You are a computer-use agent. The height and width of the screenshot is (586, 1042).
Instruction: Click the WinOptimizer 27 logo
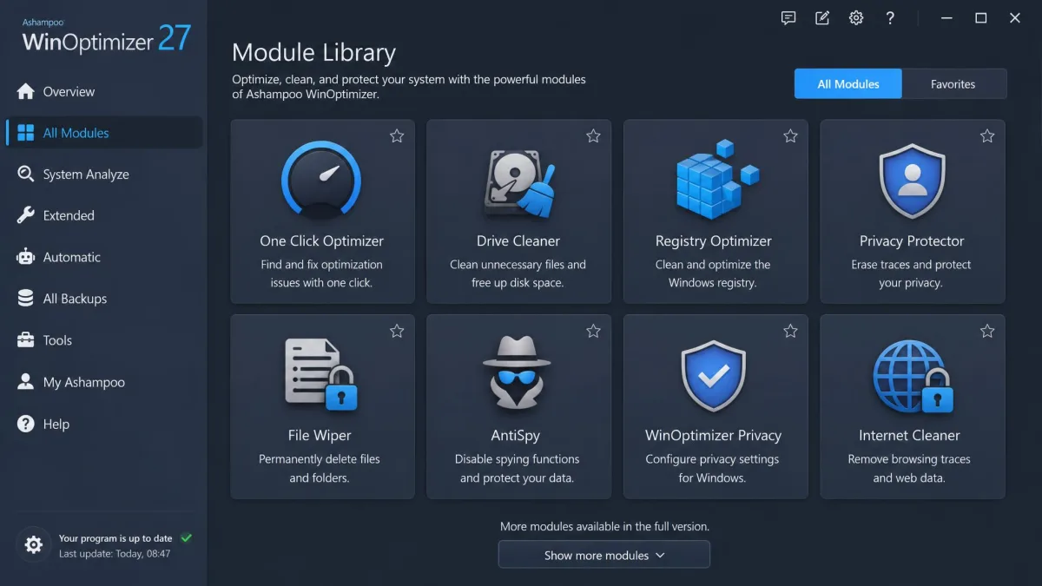tap(106, 36)
